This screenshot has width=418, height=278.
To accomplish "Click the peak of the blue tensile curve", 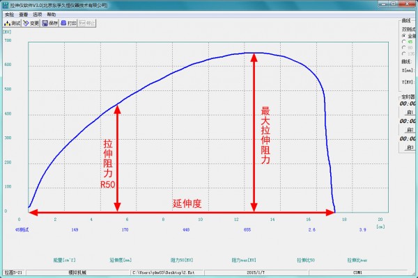I will point(252,53).
